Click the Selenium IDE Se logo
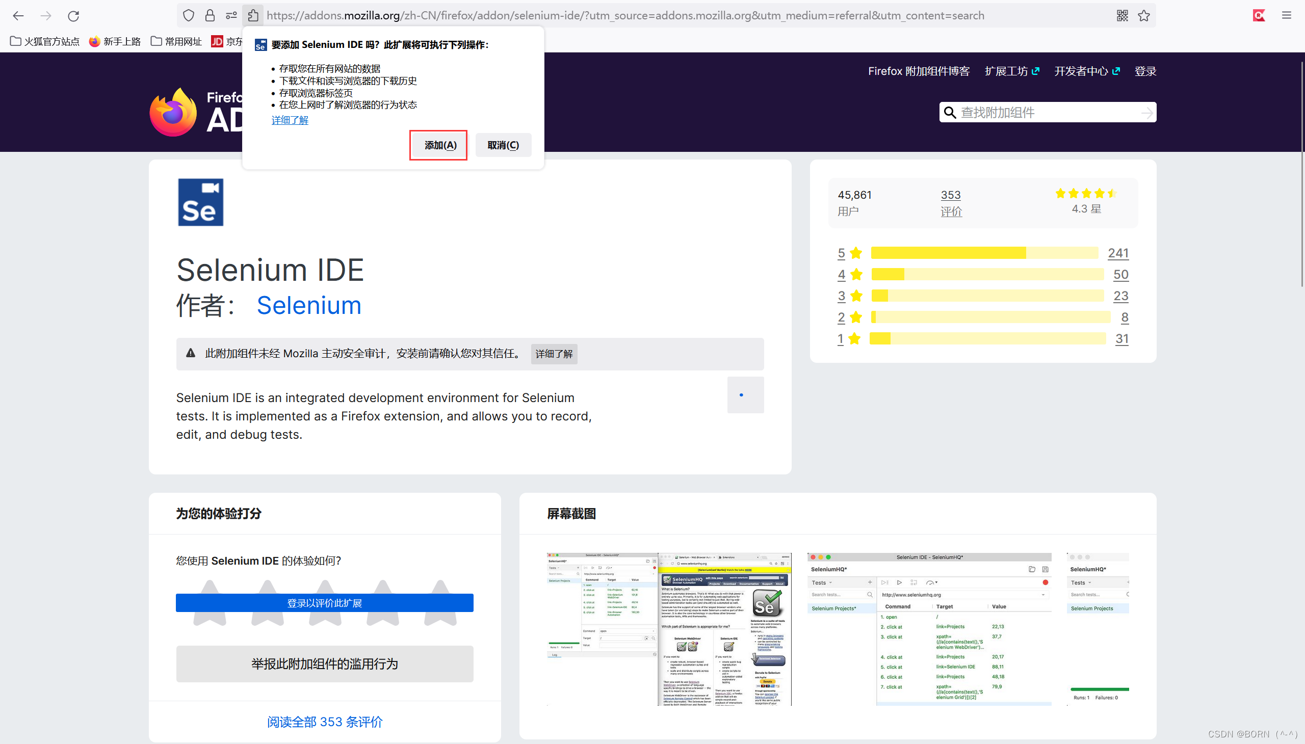Viewport: 1305px width, 744px height. 200,202
